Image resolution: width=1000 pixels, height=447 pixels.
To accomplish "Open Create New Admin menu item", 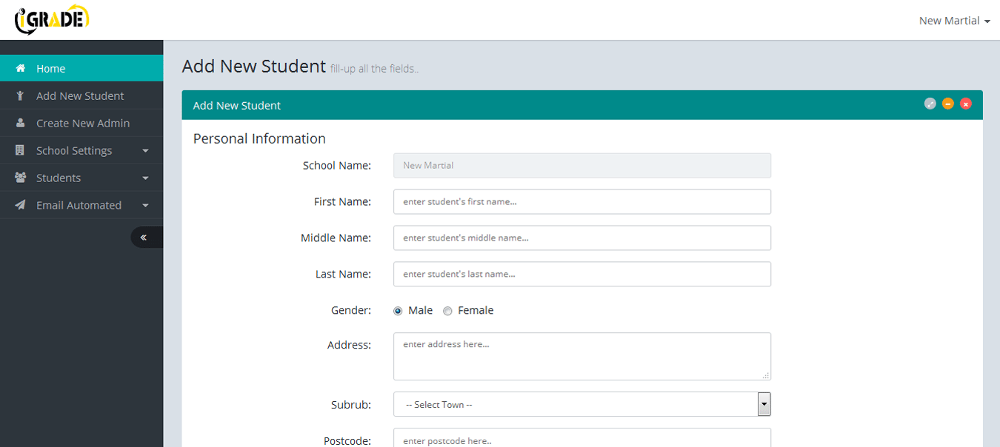I will point(81,123).
